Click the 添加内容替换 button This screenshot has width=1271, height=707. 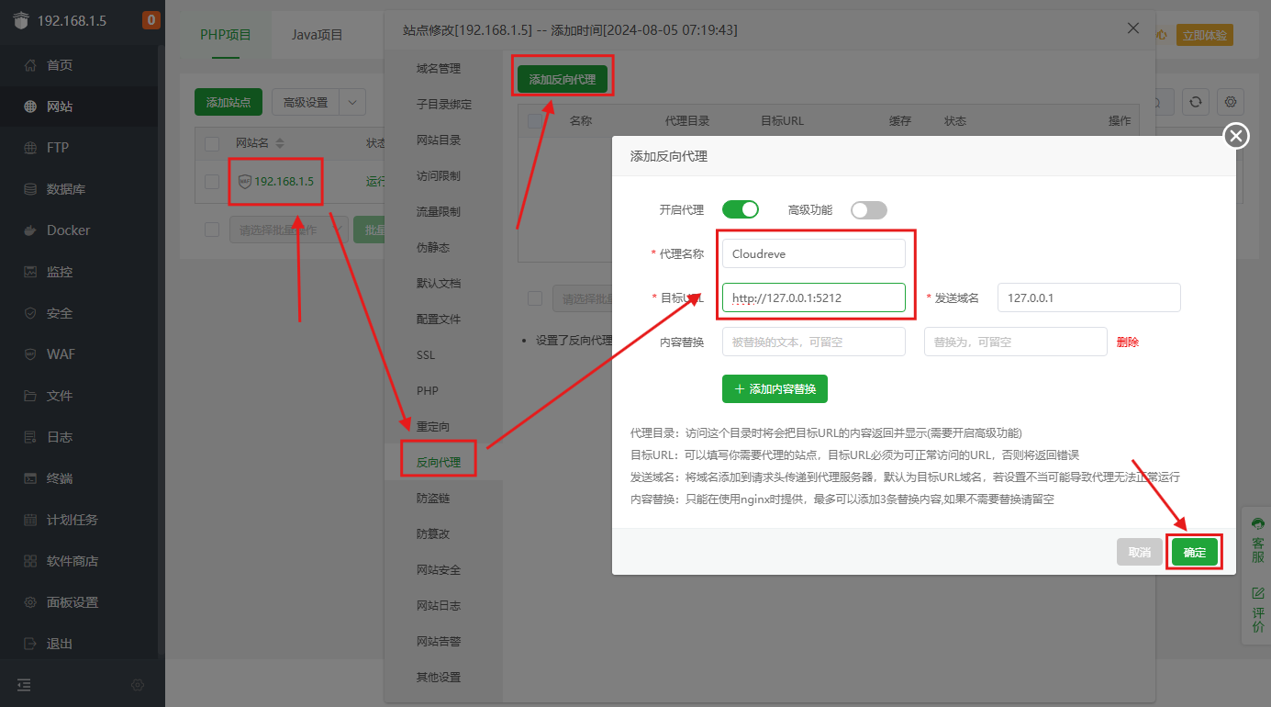point(775,388)
